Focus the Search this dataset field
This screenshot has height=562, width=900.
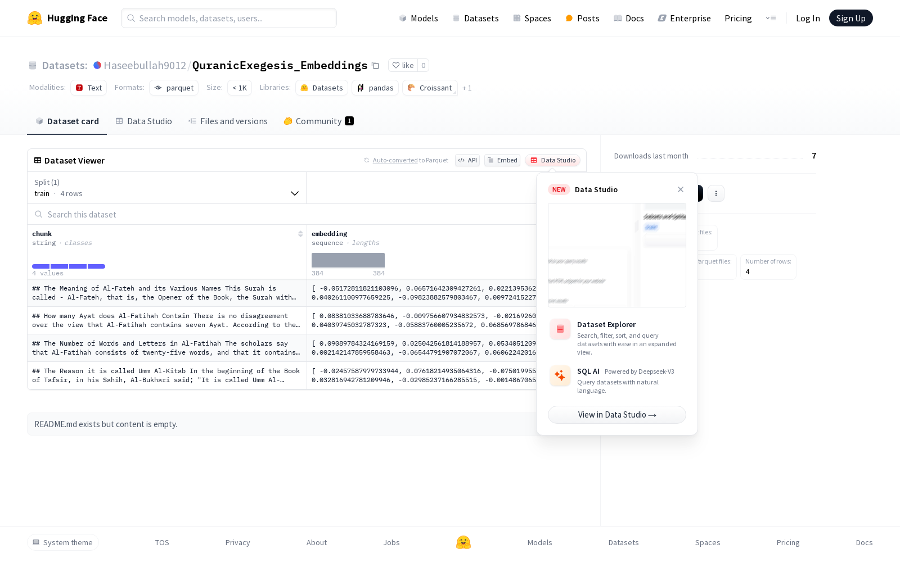[281, 214]
